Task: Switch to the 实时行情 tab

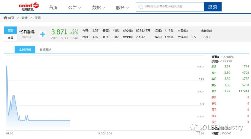Action: (25, 50)
